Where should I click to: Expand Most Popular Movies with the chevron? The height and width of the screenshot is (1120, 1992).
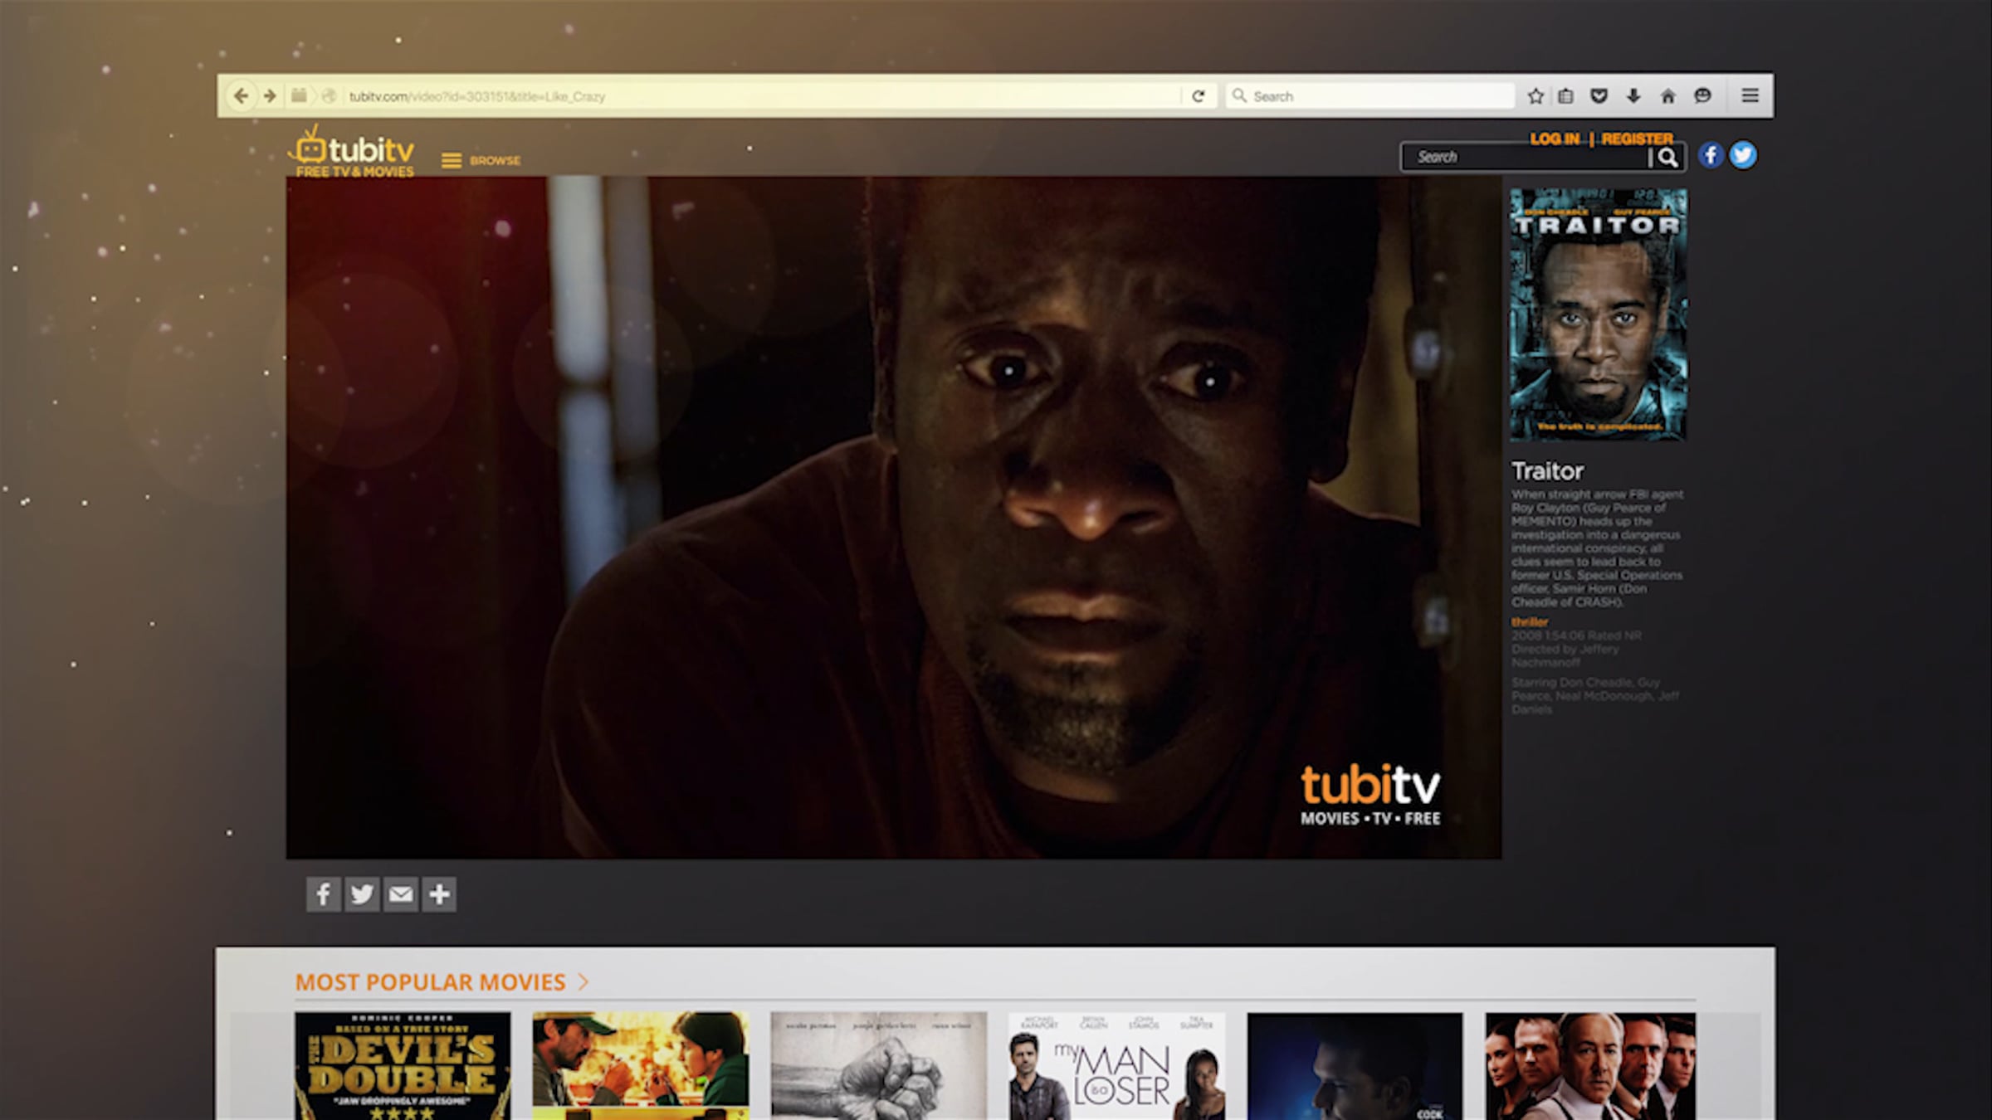click(583, 982)
